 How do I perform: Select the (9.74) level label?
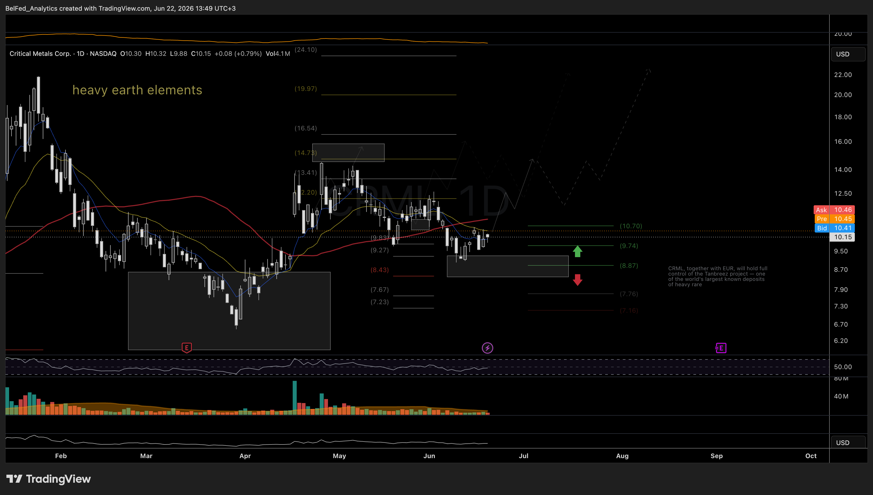[629, 246]
